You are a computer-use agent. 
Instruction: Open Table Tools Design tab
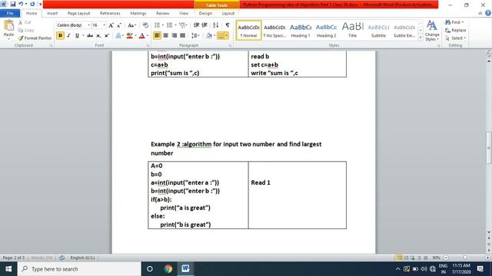[x=205, y=13]
